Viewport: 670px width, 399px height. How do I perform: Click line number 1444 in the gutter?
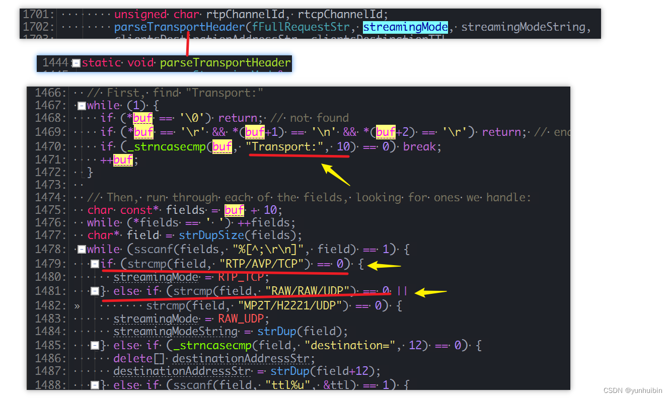pyautogui.click(x=55, y=63)
